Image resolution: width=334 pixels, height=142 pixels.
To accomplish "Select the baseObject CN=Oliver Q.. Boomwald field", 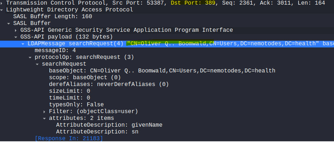I will click(x=162, y=71).
